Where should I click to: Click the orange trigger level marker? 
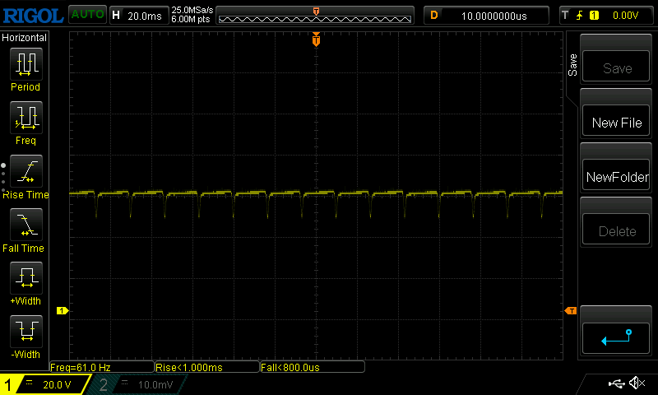click(x=571, y=310)
